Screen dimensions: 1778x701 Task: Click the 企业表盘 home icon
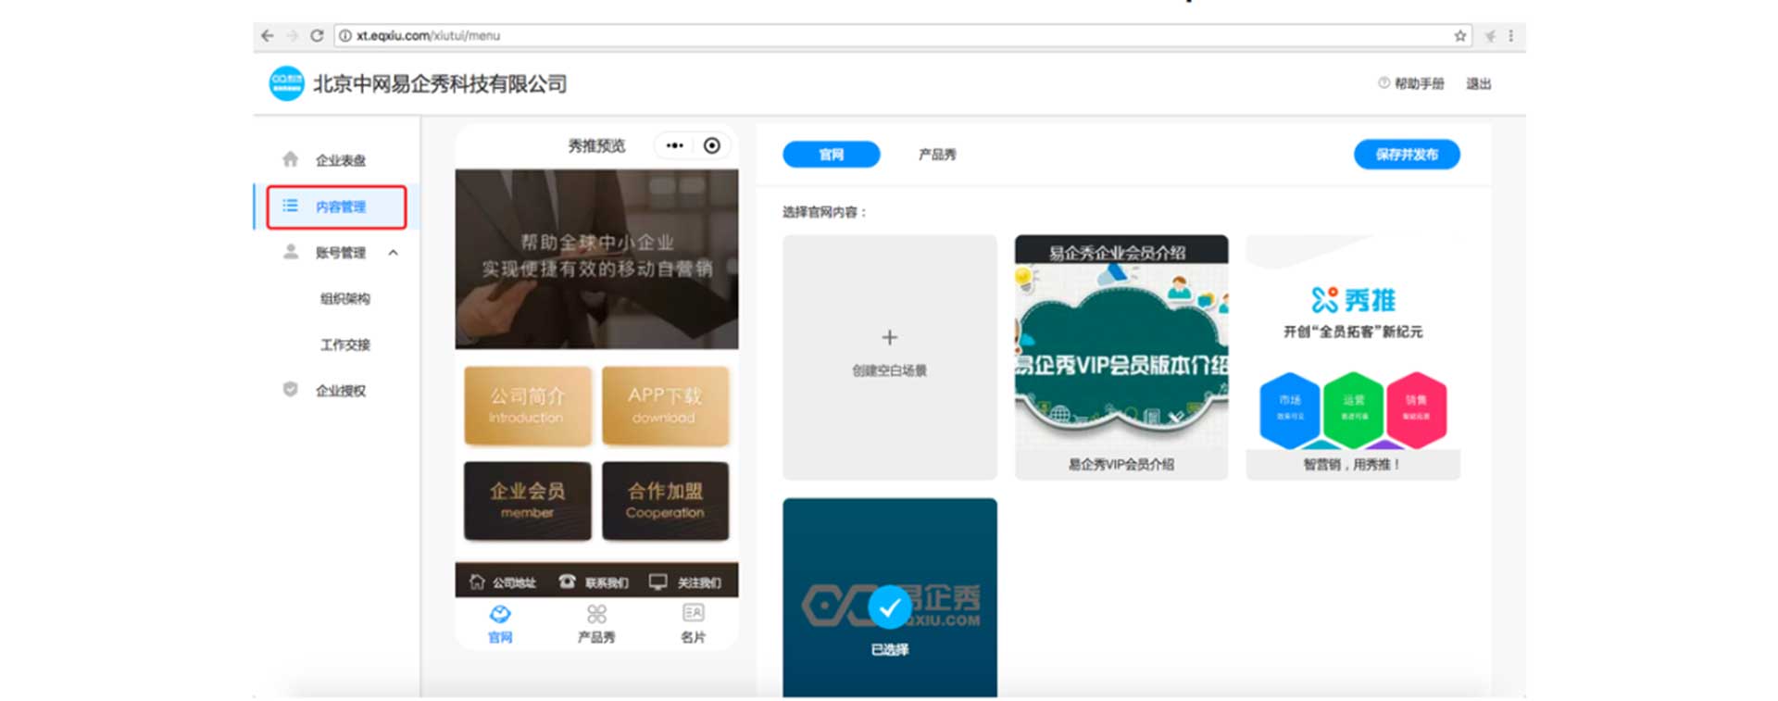[x=291, y=159]
